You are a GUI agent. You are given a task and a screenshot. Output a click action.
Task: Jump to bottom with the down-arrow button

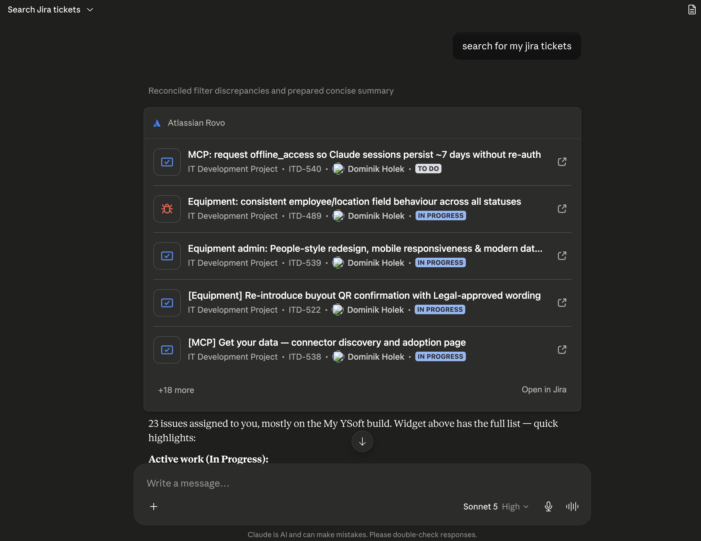pos(362,441)
